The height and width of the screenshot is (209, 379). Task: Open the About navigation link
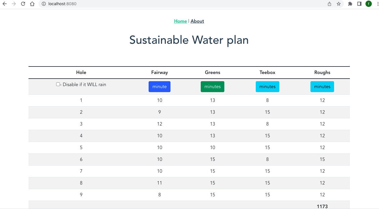click(x=197, y=21)
